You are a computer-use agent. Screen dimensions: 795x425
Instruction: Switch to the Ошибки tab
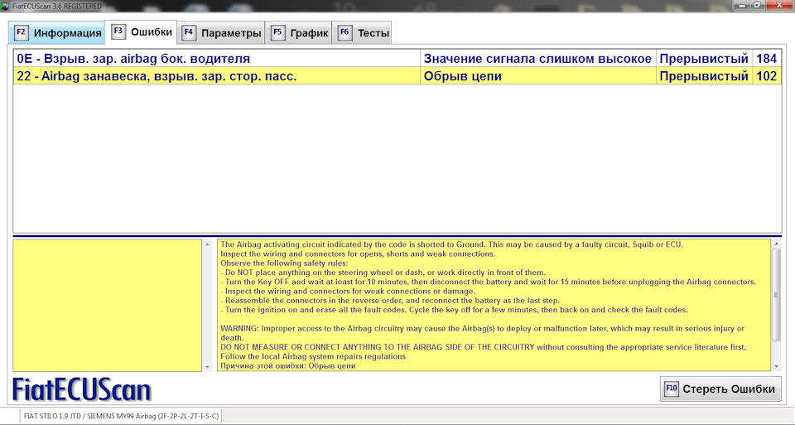point(141,32)
